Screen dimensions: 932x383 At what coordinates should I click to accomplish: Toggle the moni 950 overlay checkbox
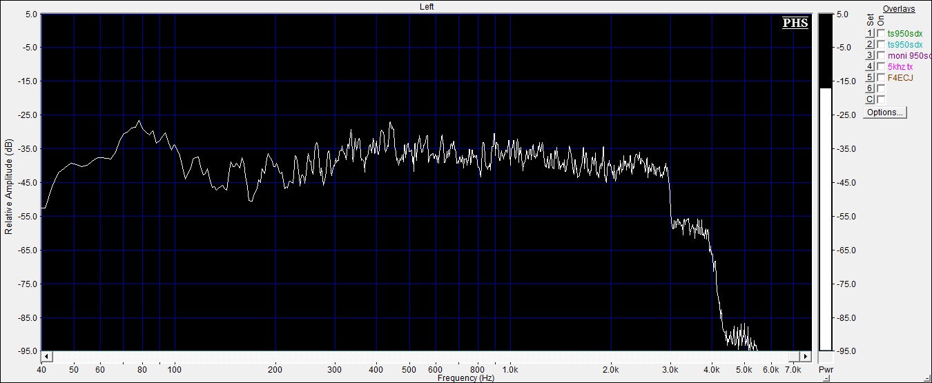[881, 55]
